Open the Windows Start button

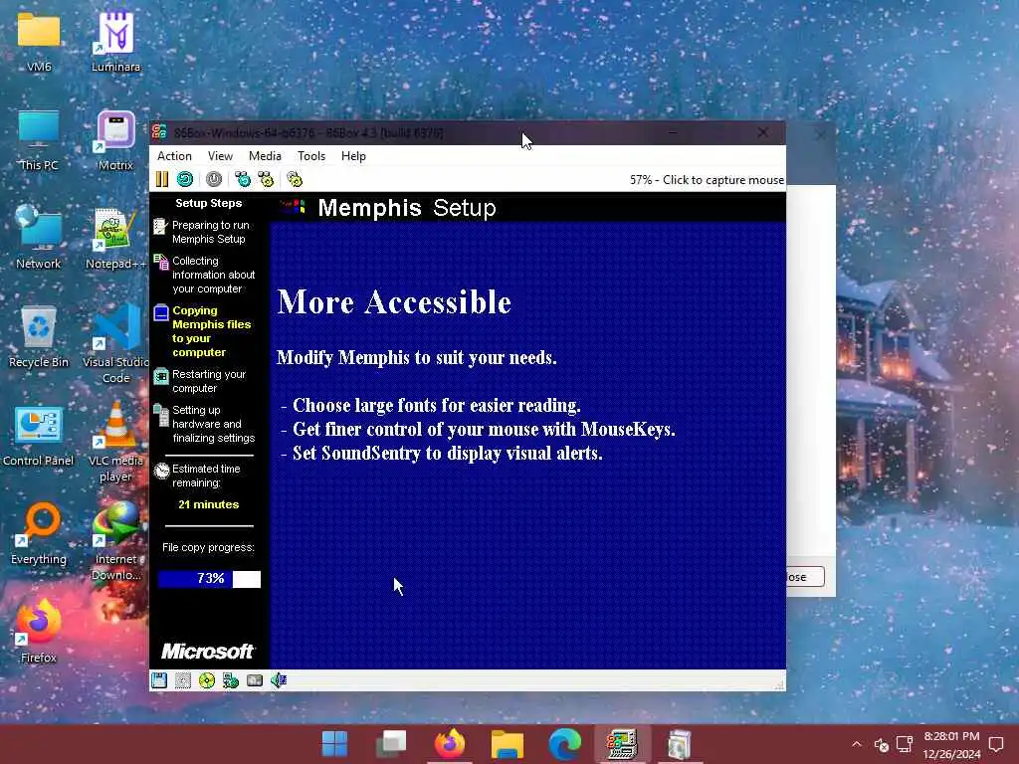(334, 744)
